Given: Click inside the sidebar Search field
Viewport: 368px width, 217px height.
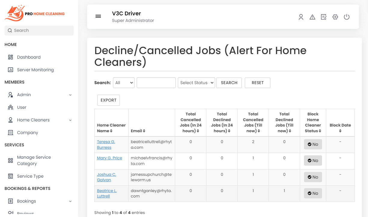Looking at the screenshot, I should [x=39, y=30].
